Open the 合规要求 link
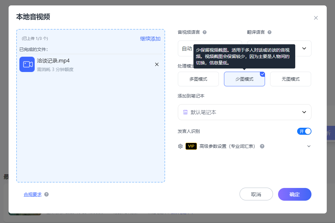Image resolution: width=335 pixels, height=223 pixels. [32, 194]
